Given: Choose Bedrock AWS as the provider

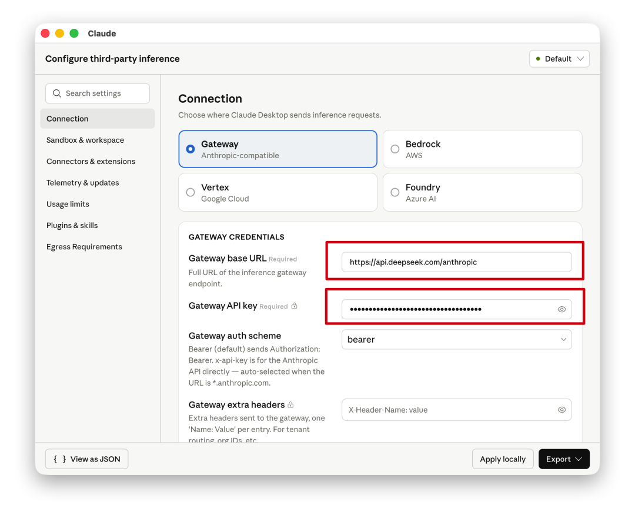Looking at the screenshot, I should (395, 149).
